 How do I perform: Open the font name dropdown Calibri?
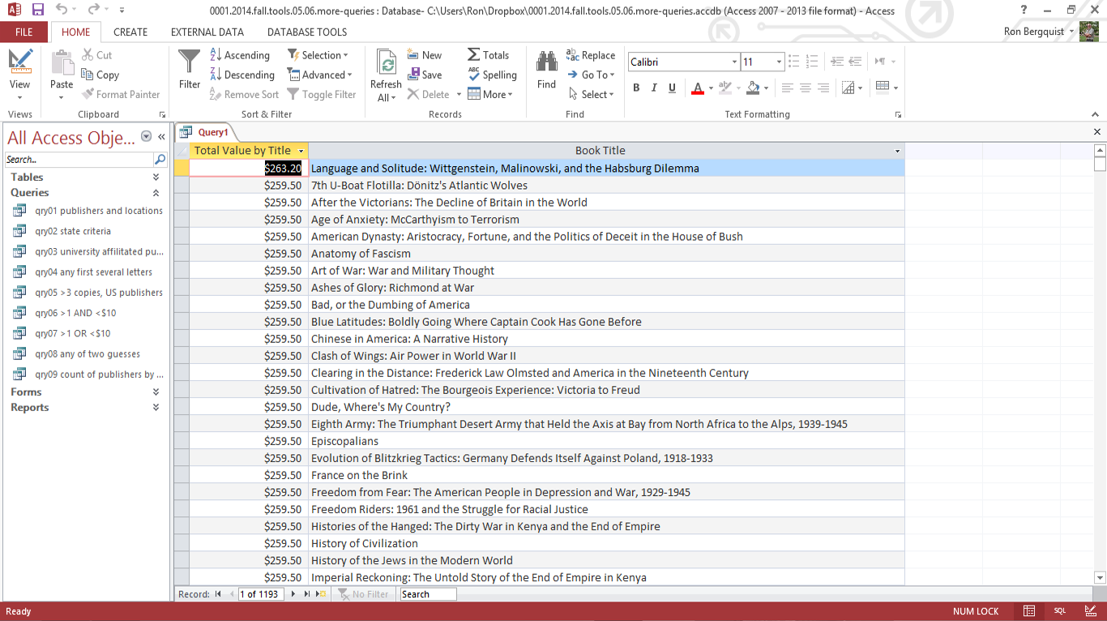[734, 62]
